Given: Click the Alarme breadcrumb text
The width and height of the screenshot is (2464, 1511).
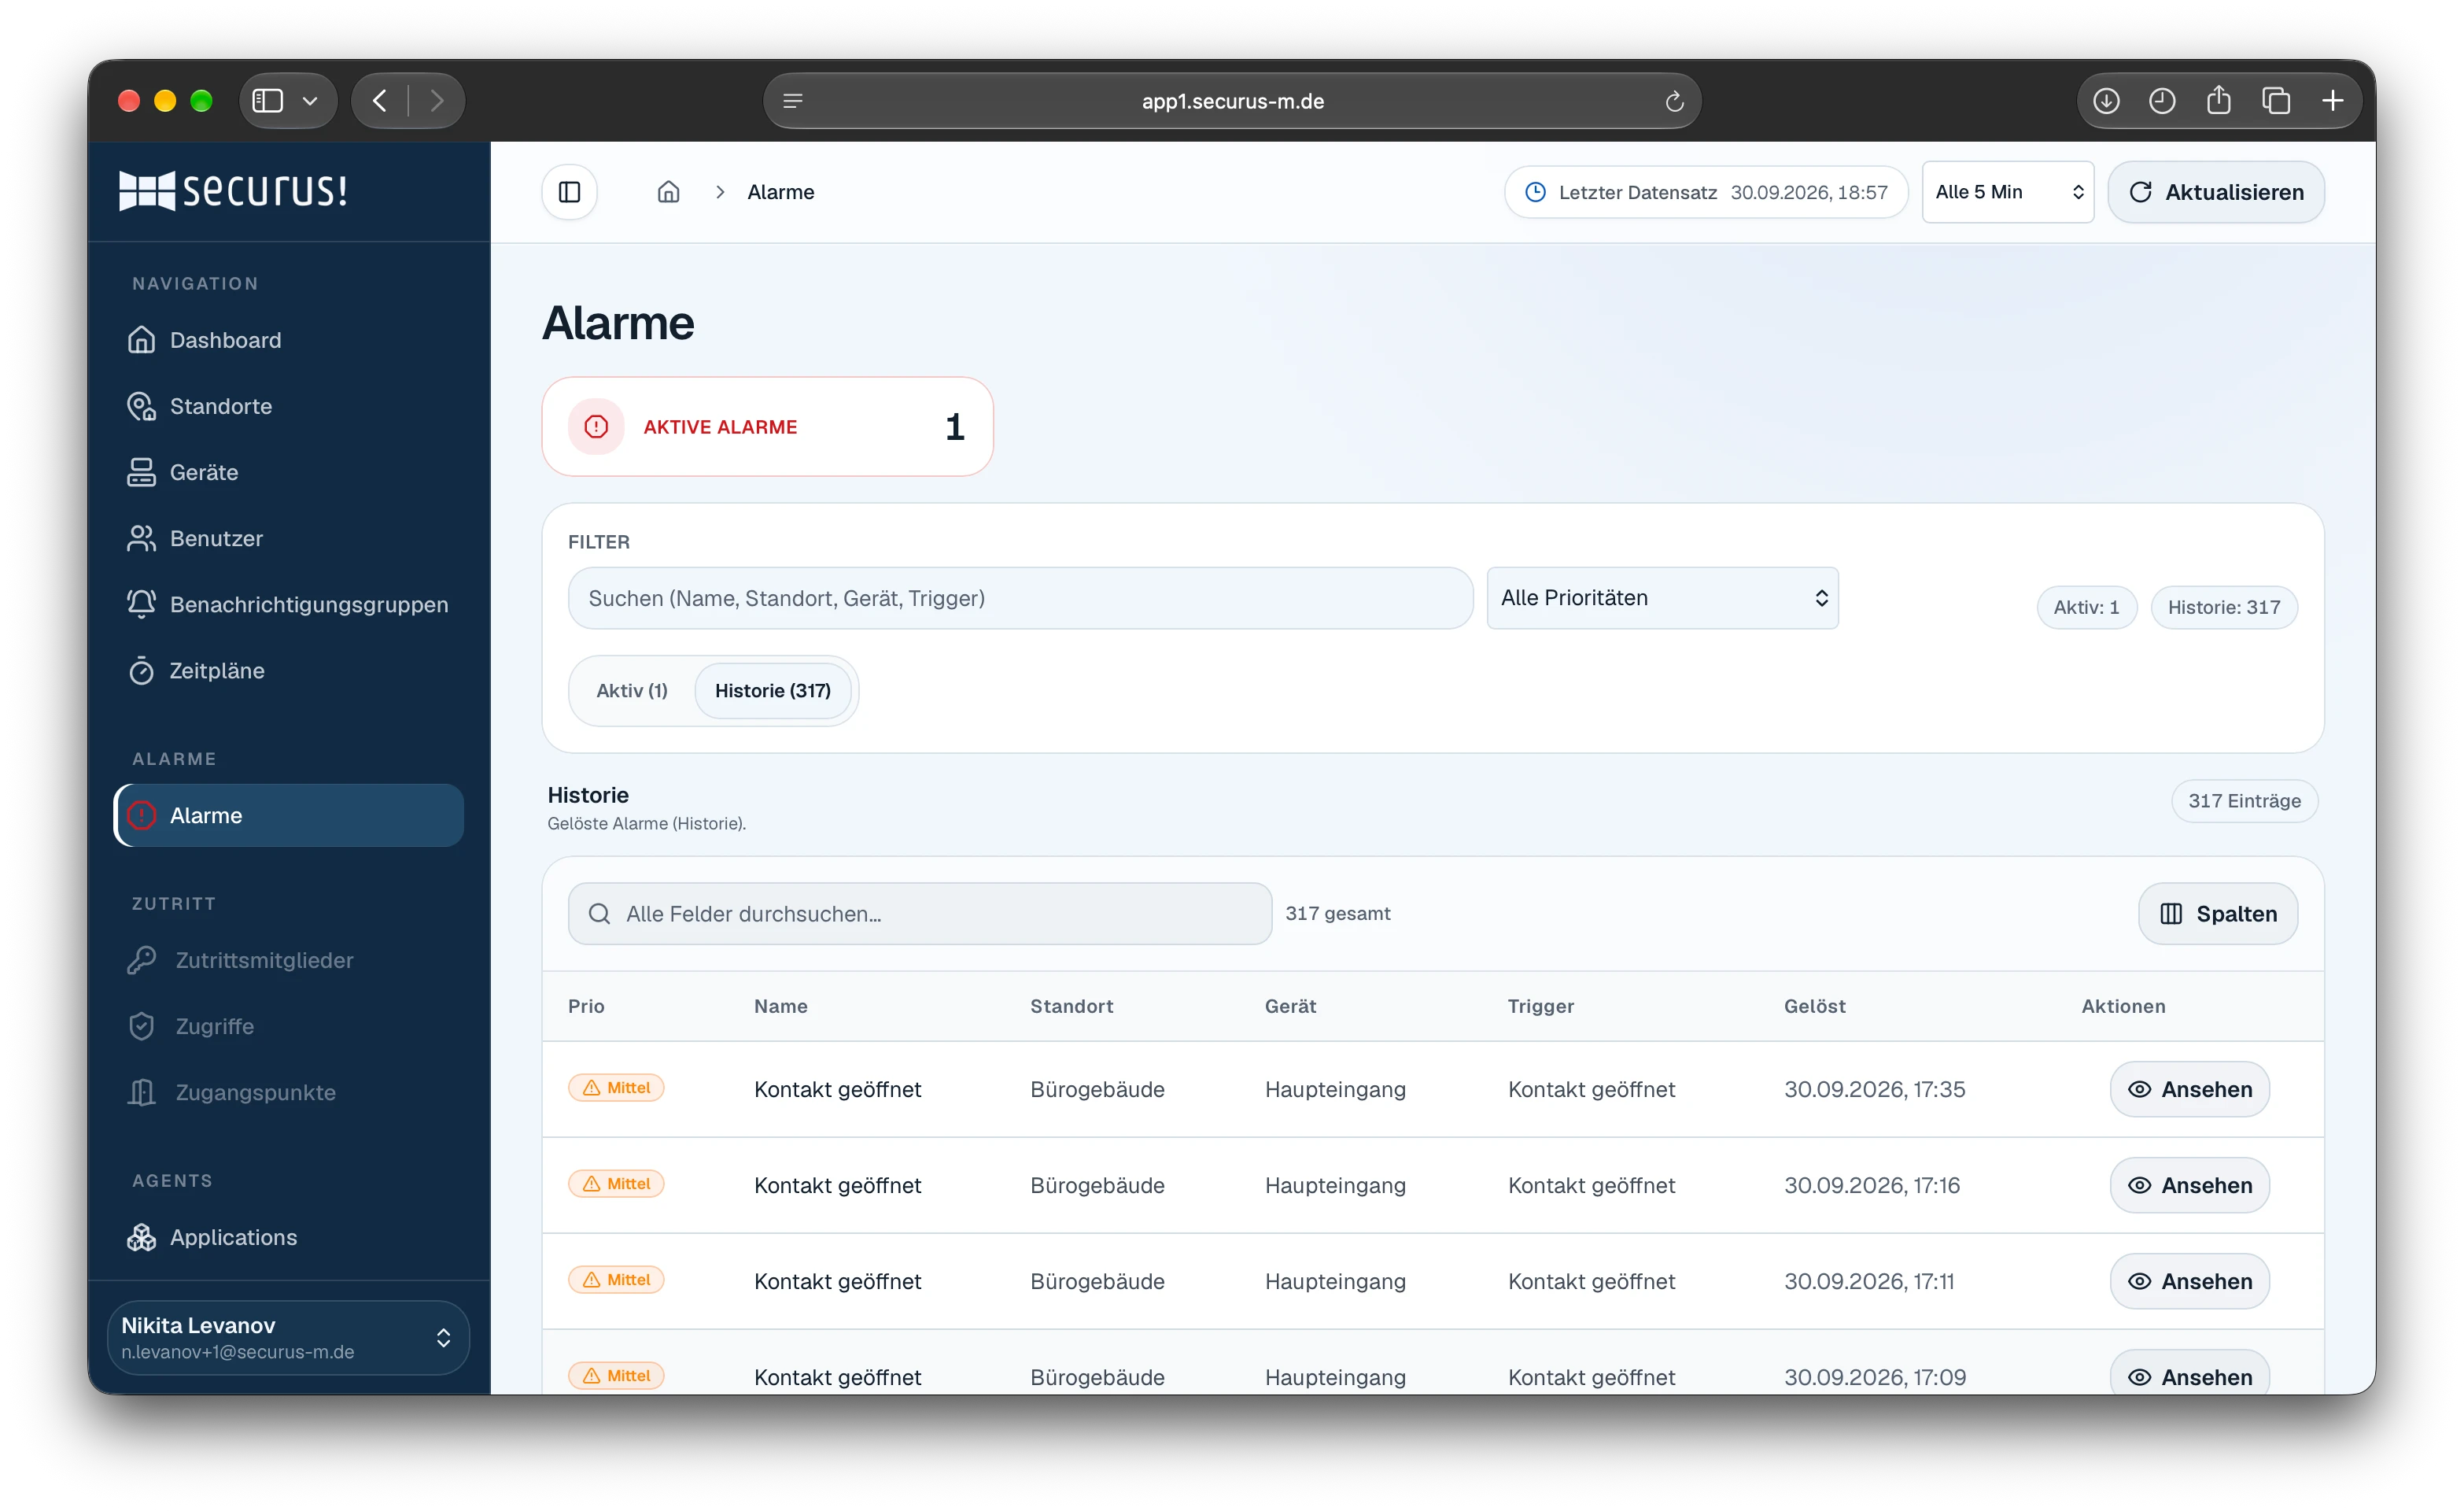Looking at the screenshot, I should point(781,192).
